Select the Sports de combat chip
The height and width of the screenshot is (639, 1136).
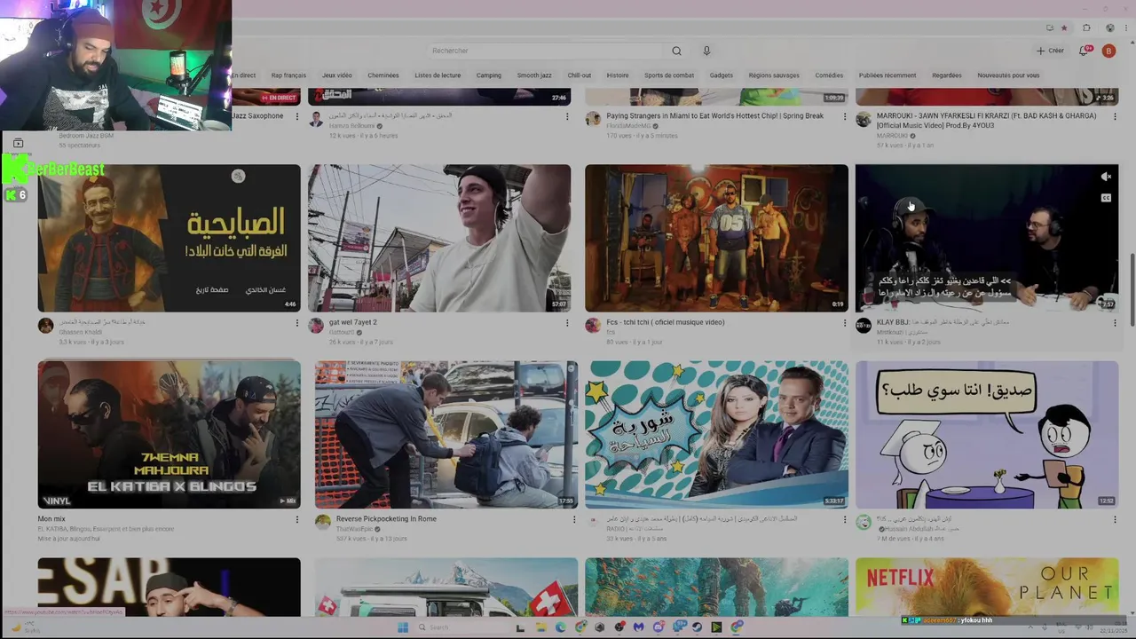(x=669, y=75)
